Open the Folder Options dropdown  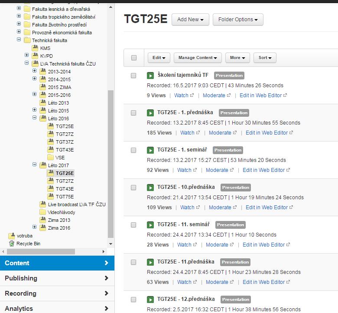click(238, 20)
